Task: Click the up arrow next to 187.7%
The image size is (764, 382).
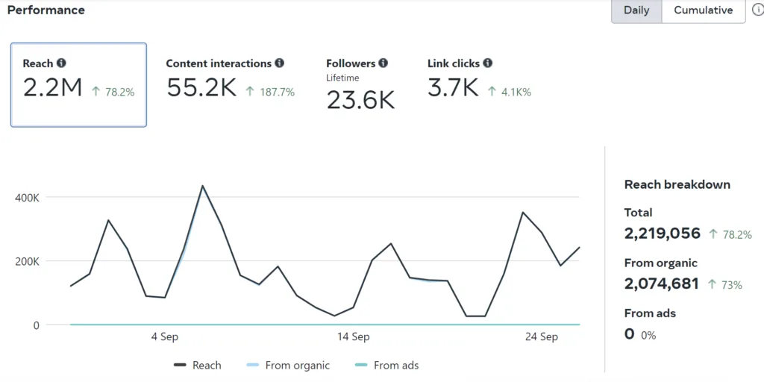Action: [251, 92]
